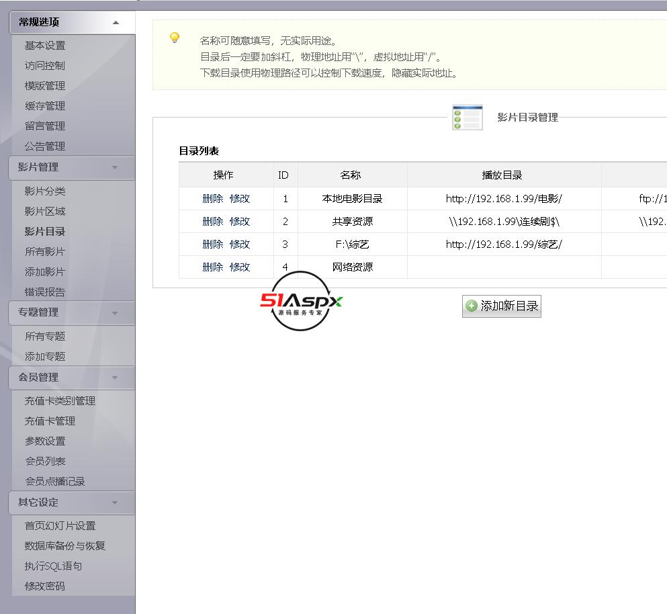
Task: Open 会员点播记录
Action: (55, 482)
